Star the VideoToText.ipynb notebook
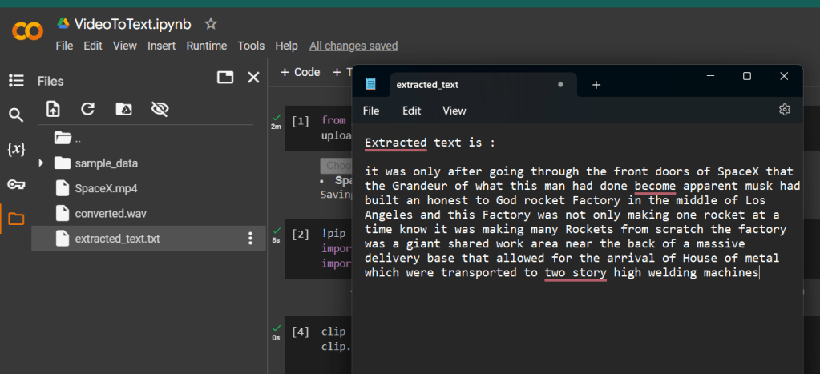Image resolution: width=820 pixels, height=374 pixels. tap(211, 24)
